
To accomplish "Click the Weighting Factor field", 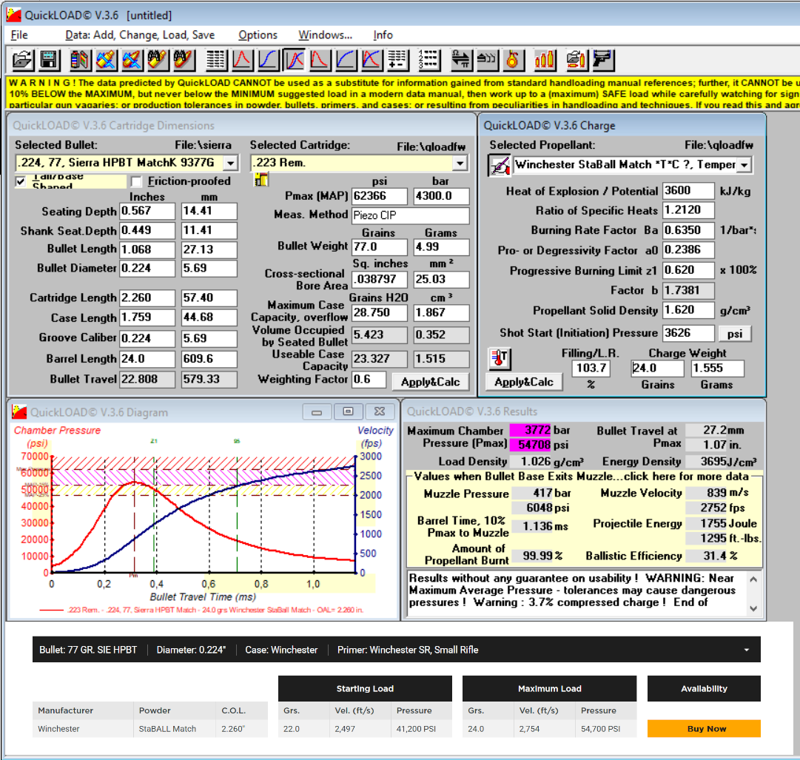I will pos(369,380).
